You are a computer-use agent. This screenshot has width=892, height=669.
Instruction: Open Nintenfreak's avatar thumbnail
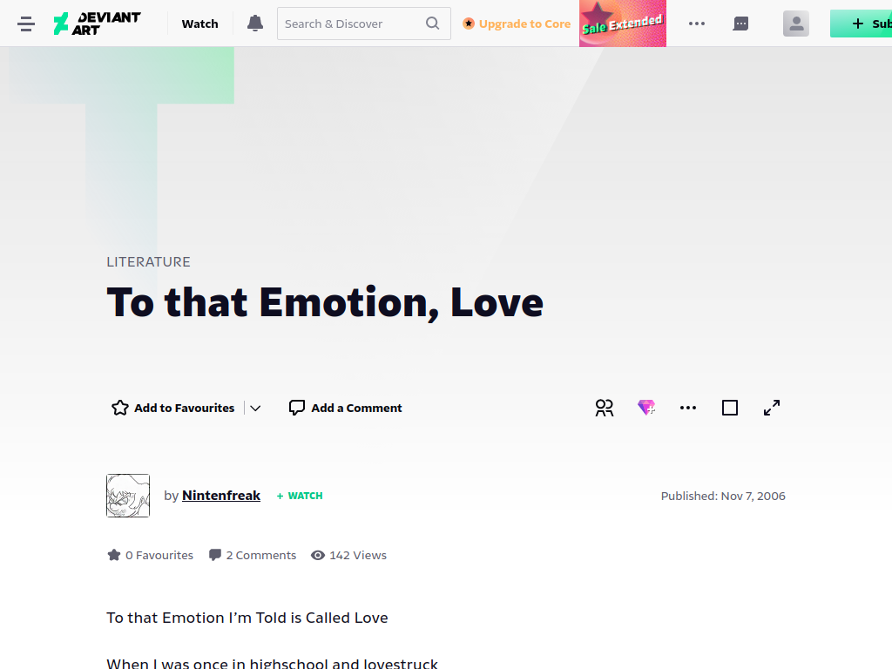(x=128, y=496)
